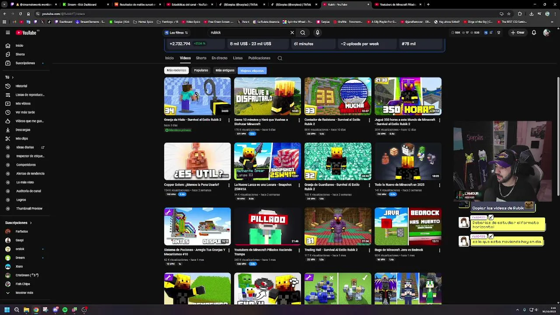Click the browser address bar
Viewport: 560px width, 315px height.
(262, 14)
